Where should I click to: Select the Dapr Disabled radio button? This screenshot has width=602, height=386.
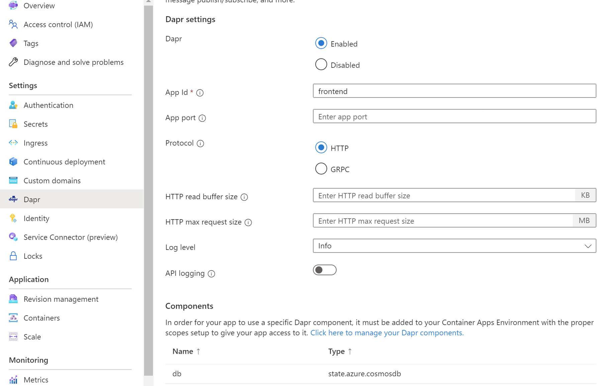click(x=321, y=64)
